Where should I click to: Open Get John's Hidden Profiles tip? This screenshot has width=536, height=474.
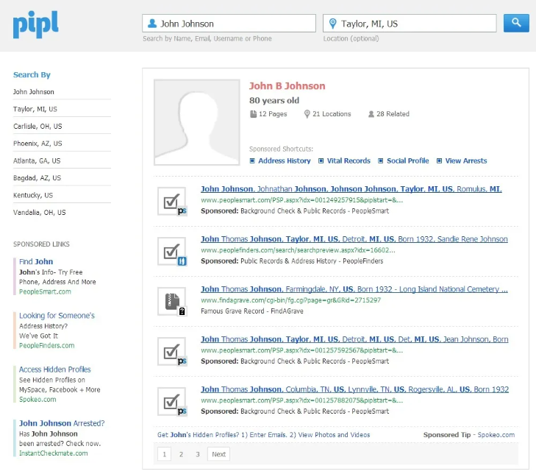pos(263,435)
